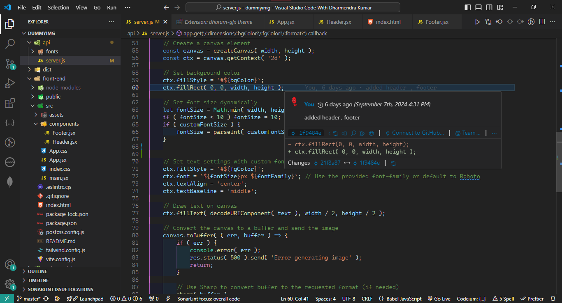Click the Open Remote Window status bar icon

tap(7, 298)
